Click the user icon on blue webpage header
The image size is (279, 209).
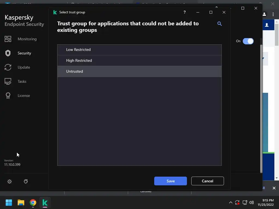coord(267,25)
